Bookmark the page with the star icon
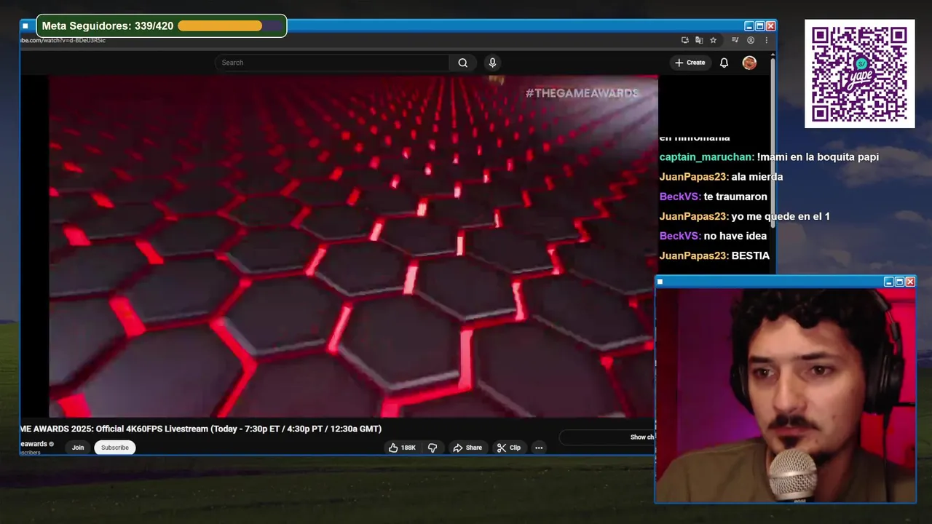 713,40
